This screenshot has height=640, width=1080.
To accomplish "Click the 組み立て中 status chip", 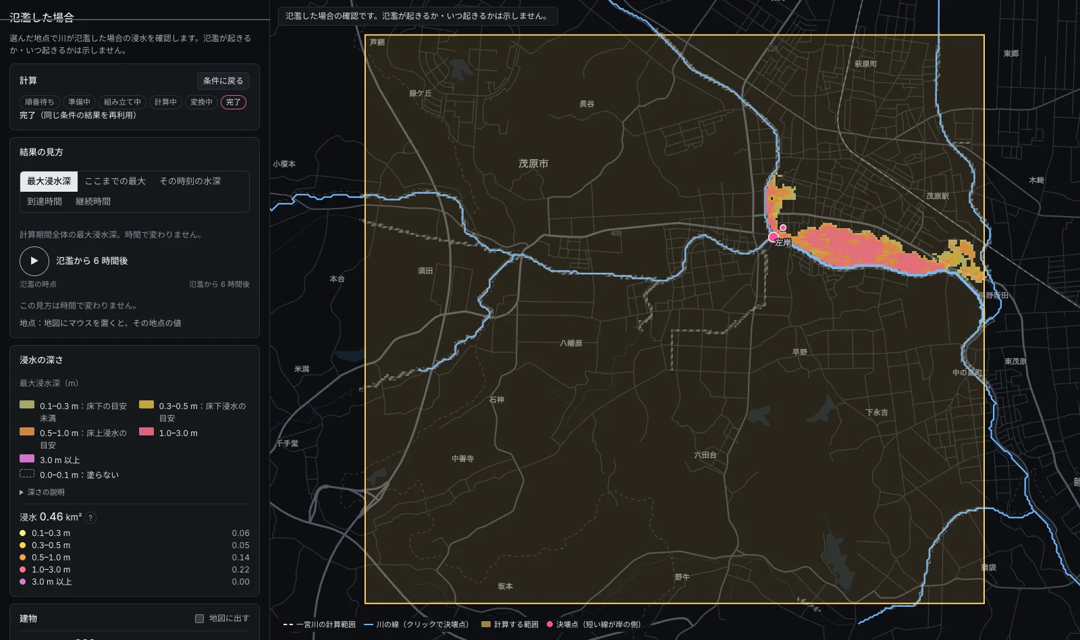I will point(122,102).
